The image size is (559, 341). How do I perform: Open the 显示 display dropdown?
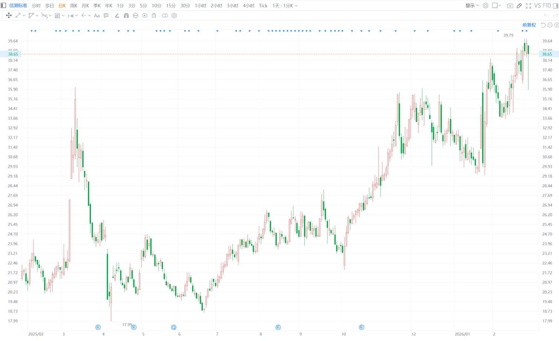click(472, 6)
